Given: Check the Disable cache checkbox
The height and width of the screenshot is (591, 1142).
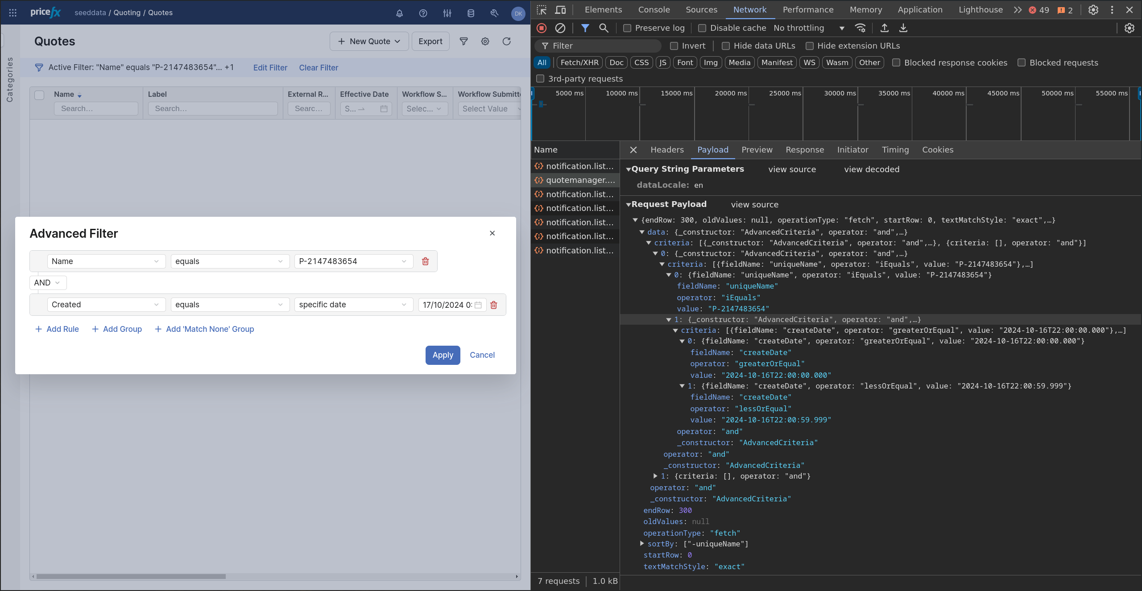Looking at the screenshot, I should 702,28.
